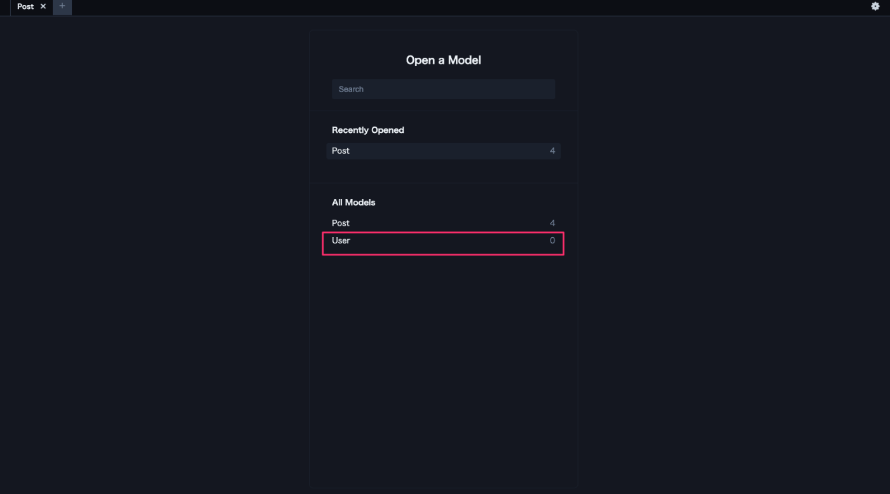
Task: Click count 4 in Recently Opened row
Action: point(552,151)
